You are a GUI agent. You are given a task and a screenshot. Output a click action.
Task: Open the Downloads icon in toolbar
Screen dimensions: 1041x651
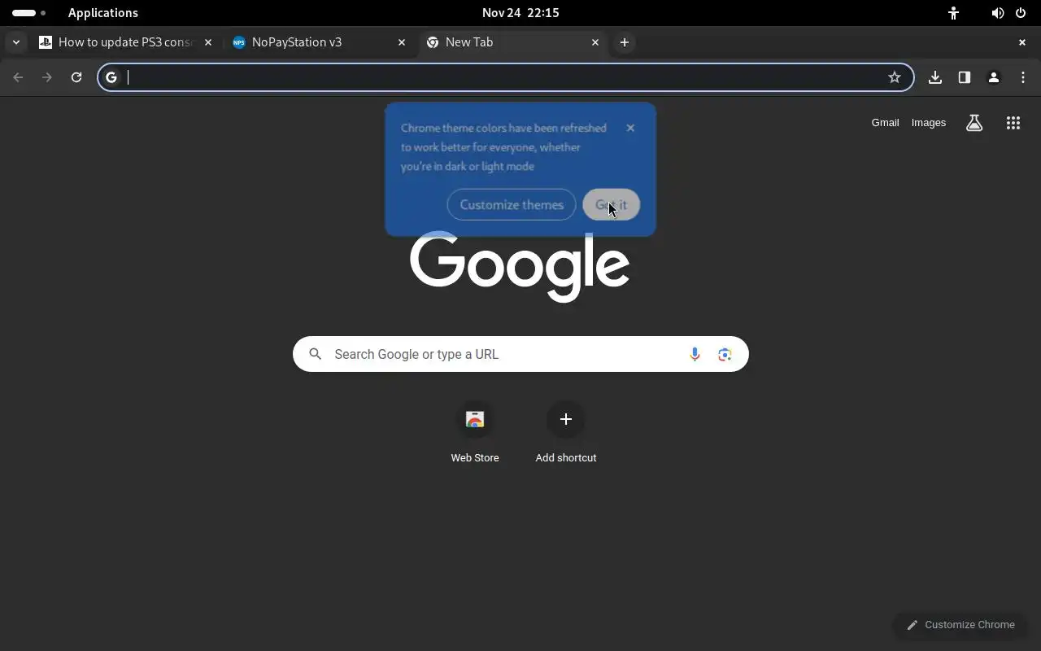pos(935,77)
